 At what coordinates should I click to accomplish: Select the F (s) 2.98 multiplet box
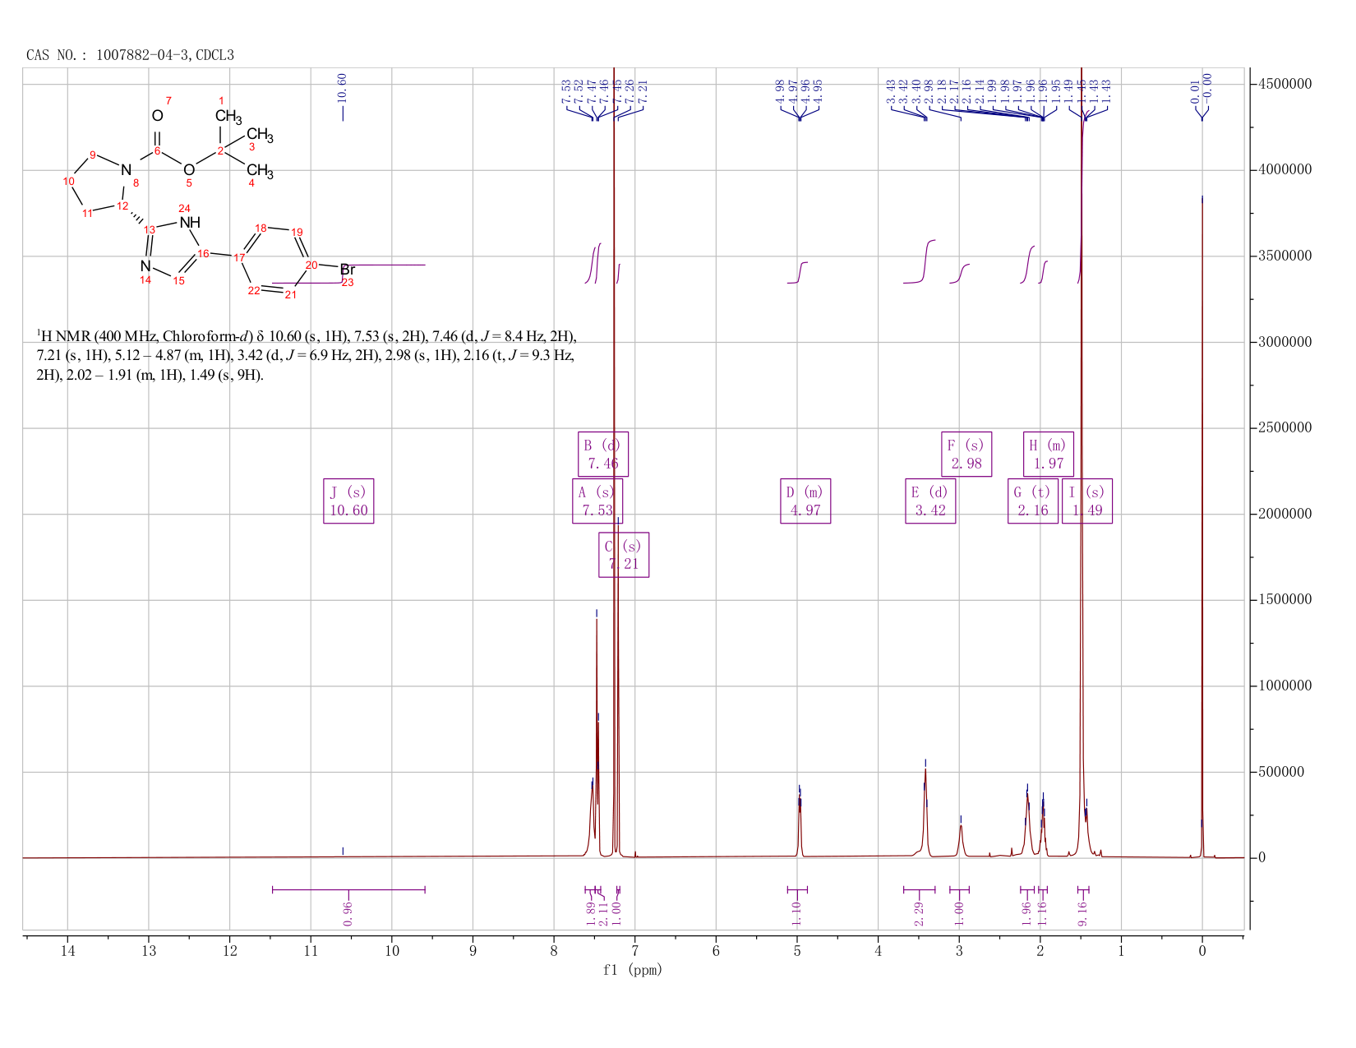tap(966, 454)
